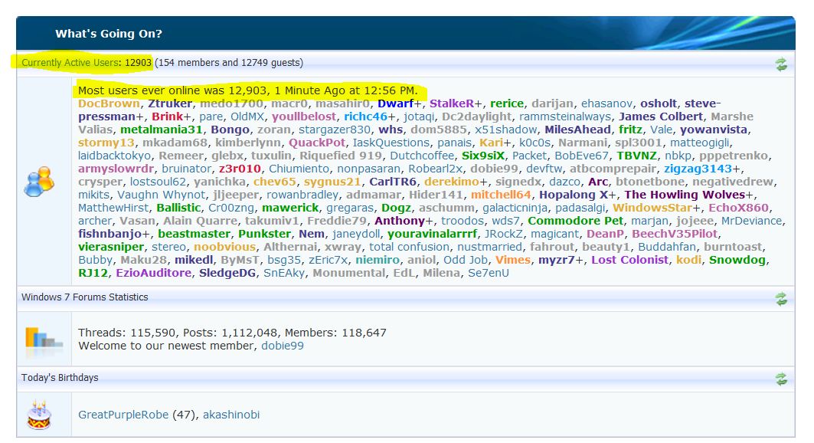Open Bongo's profile
The width and height of the screenshot is (814, 443).
[230, 130]
